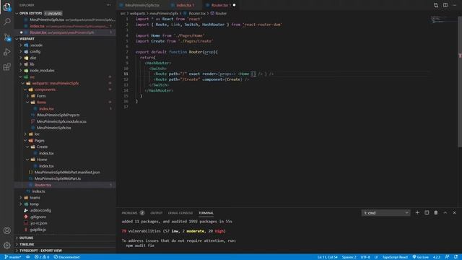Image resolution: width=462 pixels, height=260 pixels.
Task: Close the terminal panel
Action: pyautogui.click(x=454, y=212)
